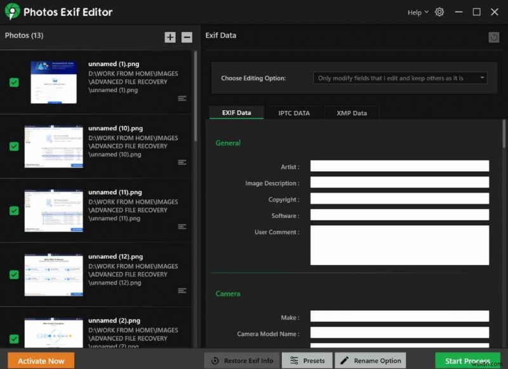Remove photos using the minus icon

186,37
